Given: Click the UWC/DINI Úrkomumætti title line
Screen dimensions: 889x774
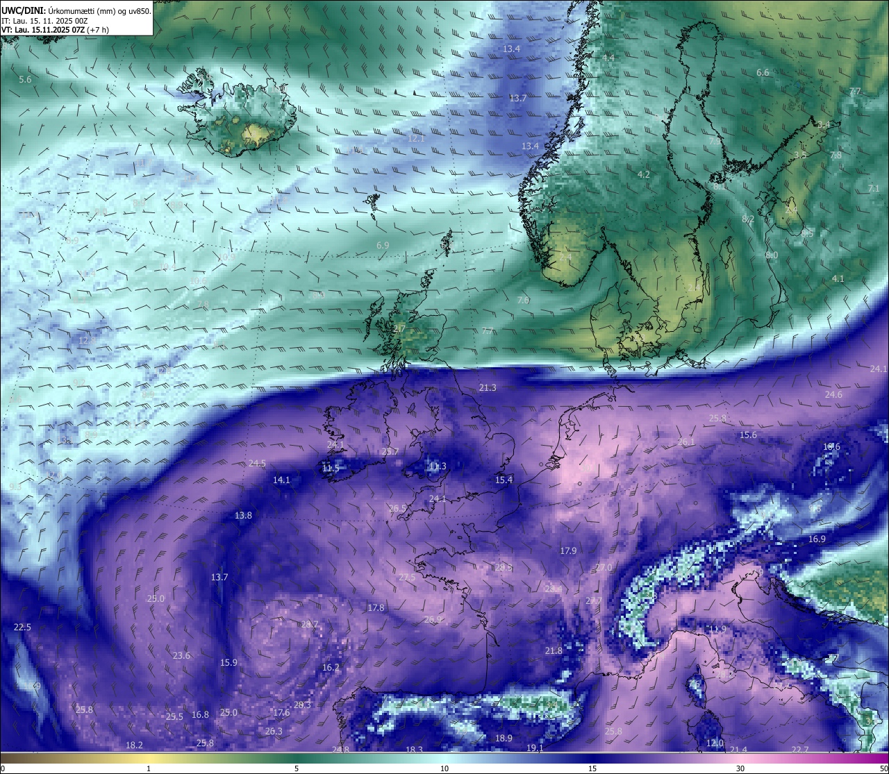Looking at the screenshot, I should point(76,10).
